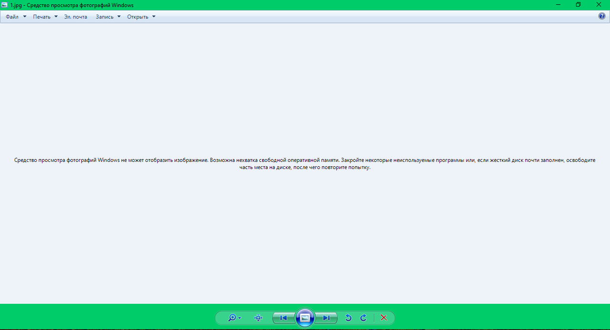The width and height of the screenshot is (610, 330).
Task: Open the Открыть menu
Action: click(x=141, y=17)
